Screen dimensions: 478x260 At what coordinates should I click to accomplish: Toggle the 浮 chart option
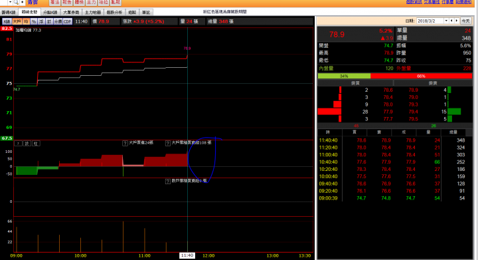click(41, 21)
